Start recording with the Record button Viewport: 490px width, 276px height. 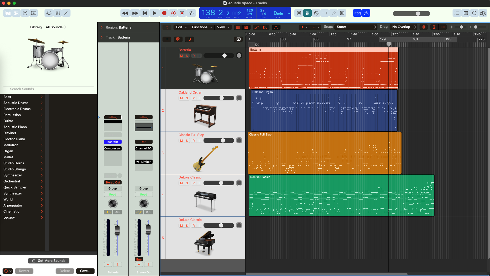coord(164,13)
